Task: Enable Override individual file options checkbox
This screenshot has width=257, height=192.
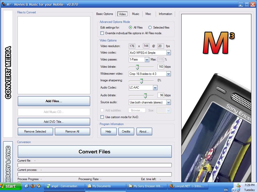Action: 102,33
